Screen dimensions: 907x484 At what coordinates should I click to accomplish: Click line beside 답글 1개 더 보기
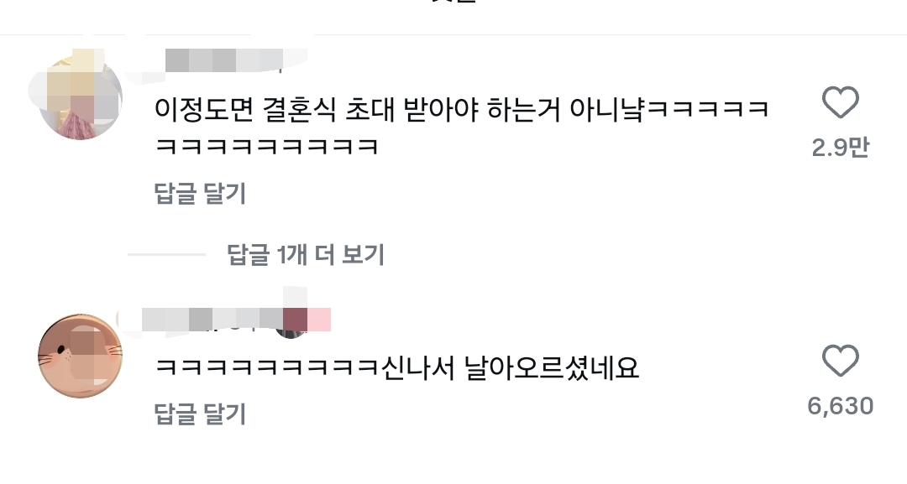tap(166, 254)
